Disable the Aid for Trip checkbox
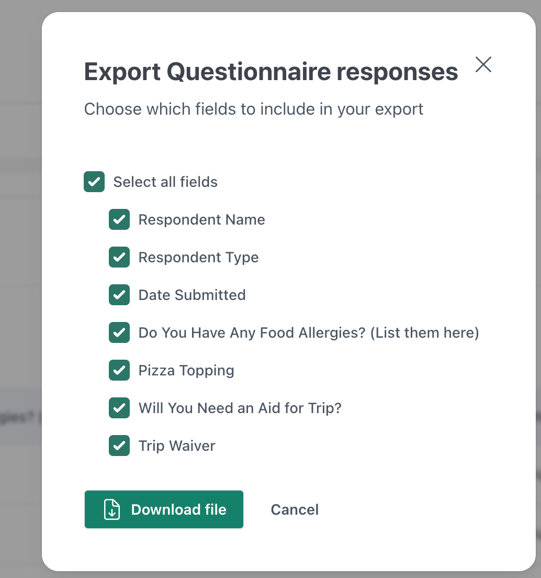Screen dimensions: 541x578 click(119, 408)
